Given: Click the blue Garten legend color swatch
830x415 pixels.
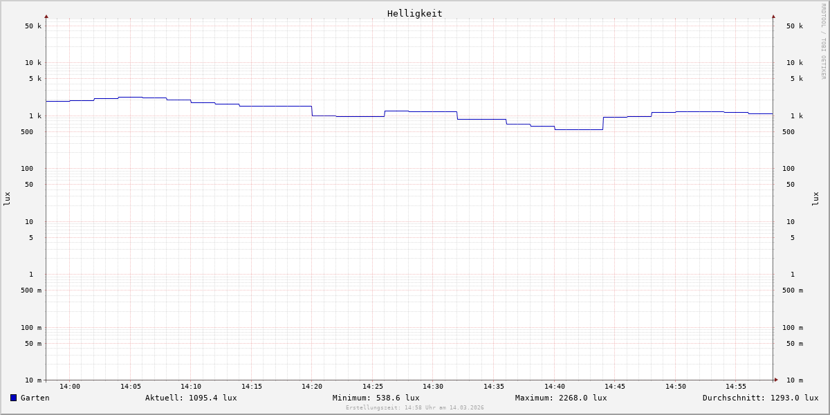Looking at the screenshot, I should (13, 398).
